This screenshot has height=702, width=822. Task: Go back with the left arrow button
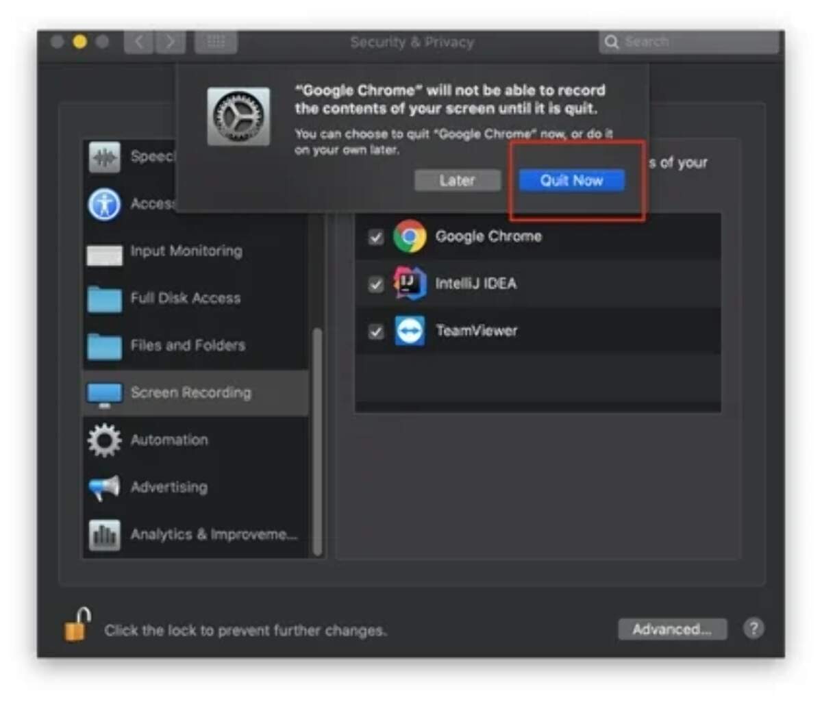(139, 42)
